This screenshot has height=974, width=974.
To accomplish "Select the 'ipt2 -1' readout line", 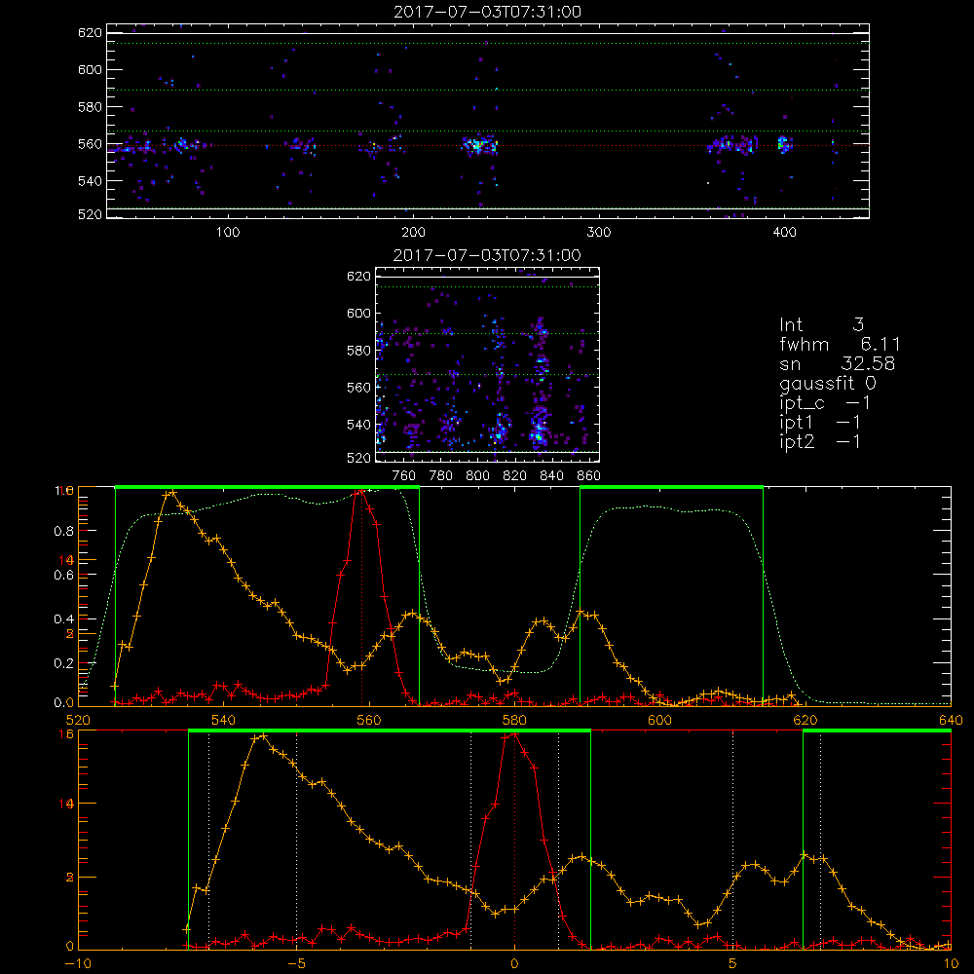I will point(820,442).
